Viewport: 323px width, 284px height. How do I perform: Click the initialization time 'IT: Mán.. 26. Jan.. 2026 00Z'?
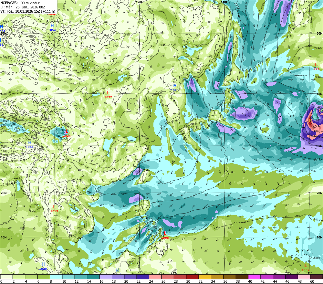coord(23,7)
